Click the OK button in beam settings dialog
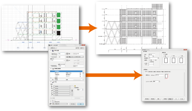Screen dimensions: 192x111 click(x=81, y=104)
